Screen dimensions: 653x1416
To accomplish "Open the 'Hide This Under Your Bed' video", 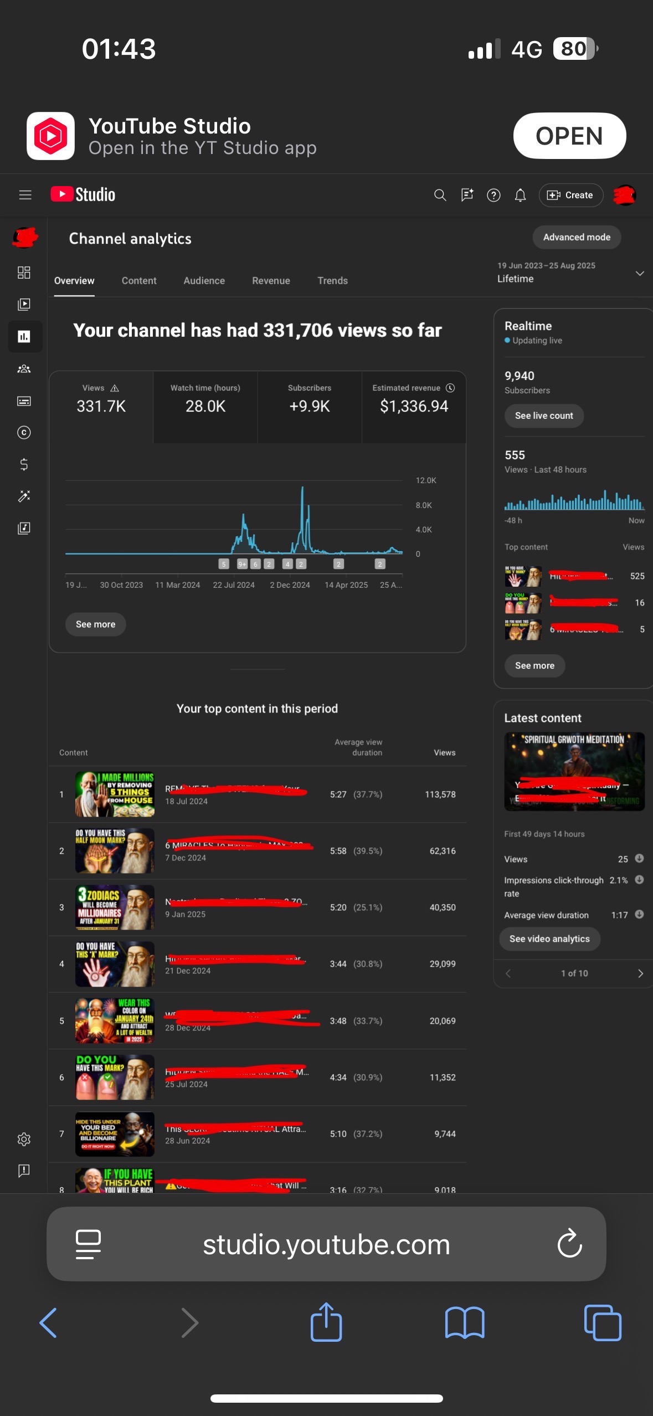I will point(258,1134).
